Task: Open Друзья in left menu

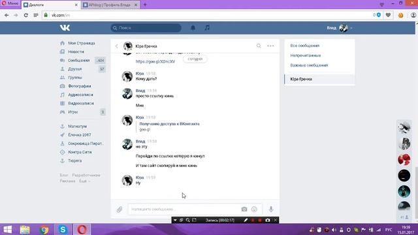Action: coord(74,69)
